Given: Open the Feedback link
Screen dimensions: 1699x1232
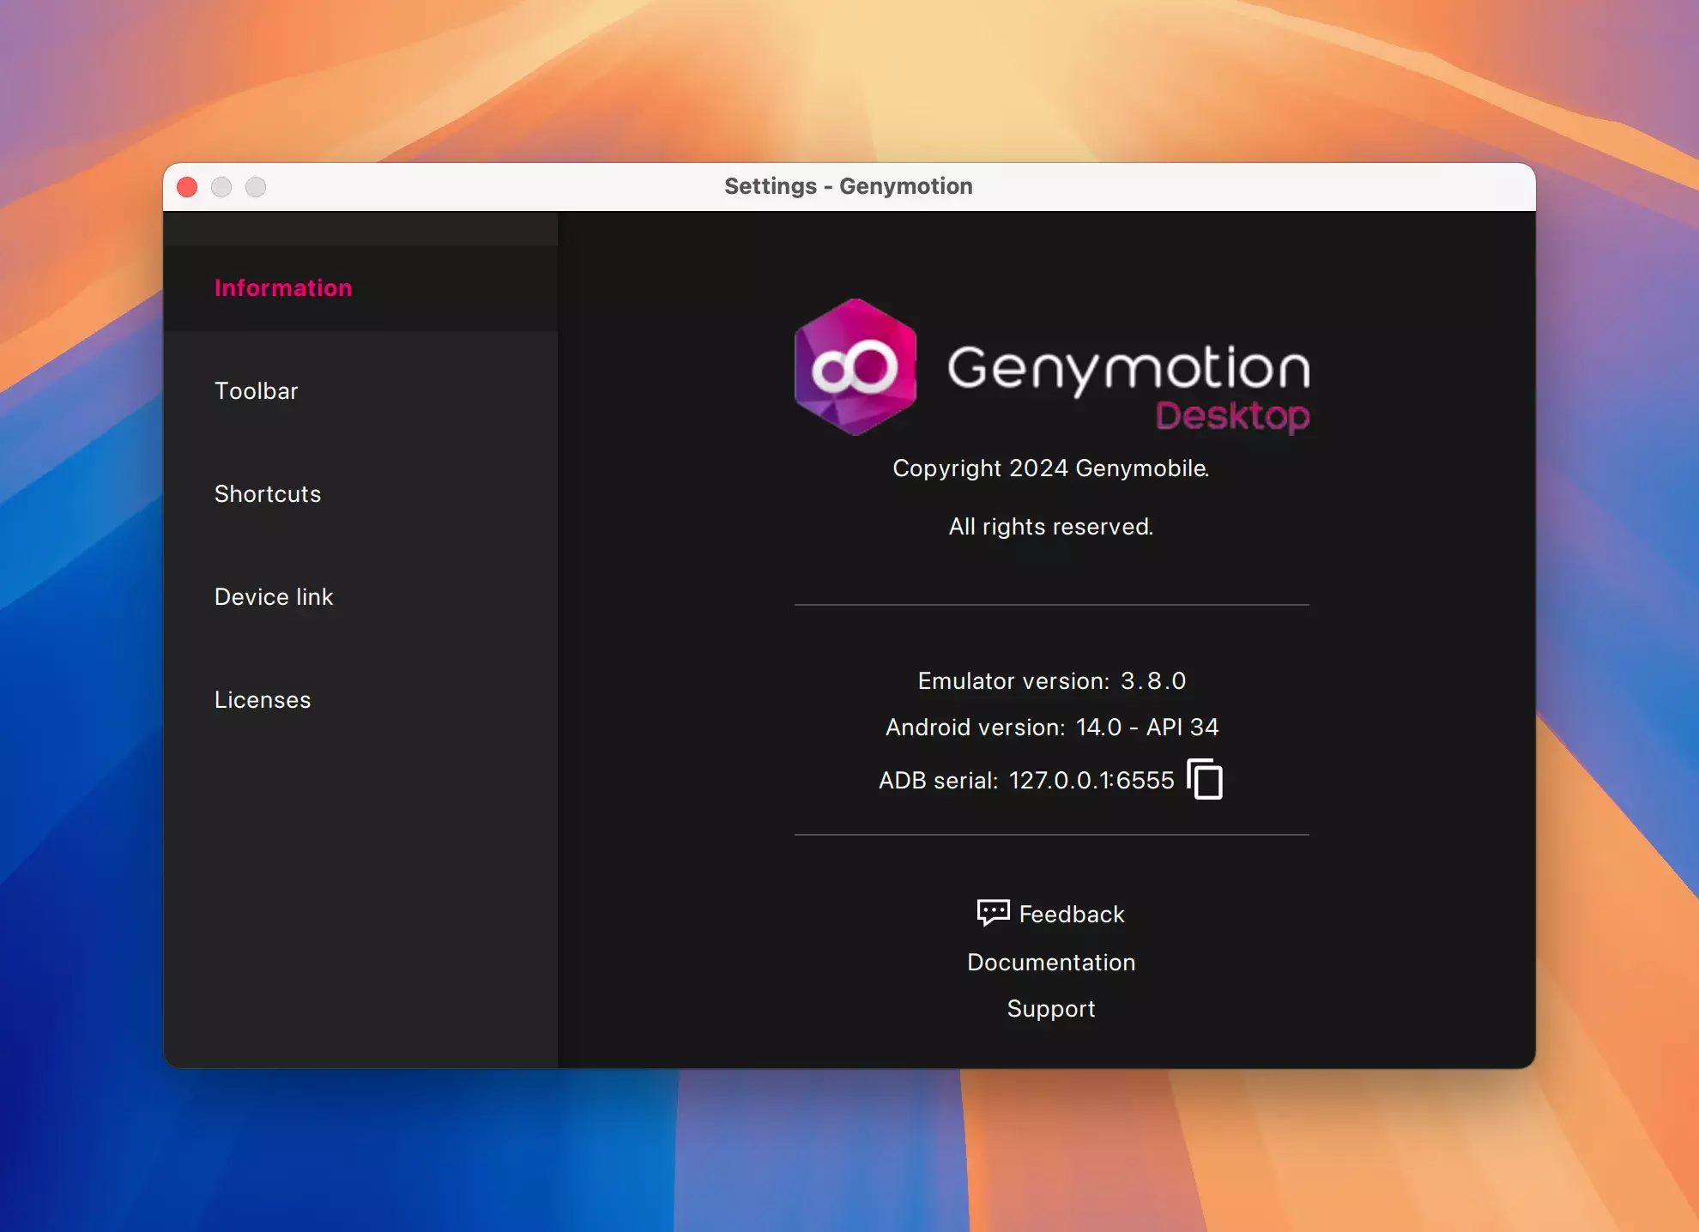Looking at the screenshot, I should 1071,915.
